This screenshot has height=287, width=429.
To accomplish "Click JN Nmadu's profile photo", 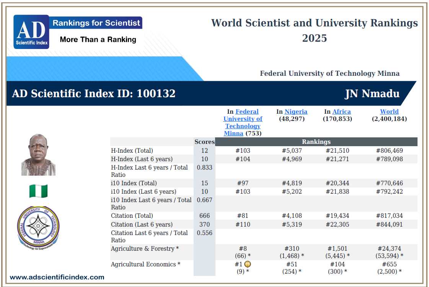I will tap(38, 155).
